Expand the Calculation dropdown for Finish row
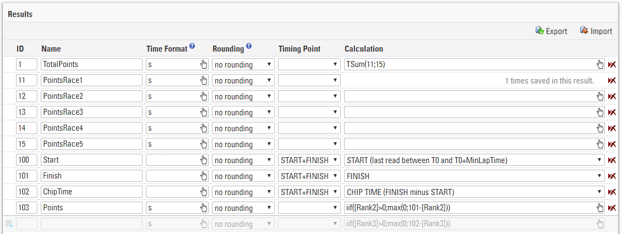The image size is (622, 234). [x=474, y=176]
